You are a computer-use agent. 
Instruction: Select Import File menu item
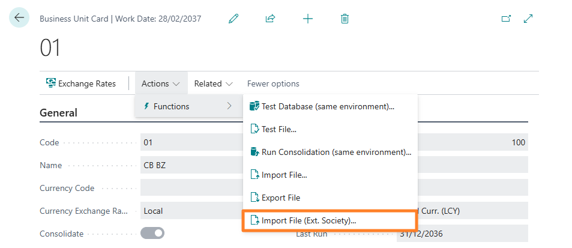point(284,175)
